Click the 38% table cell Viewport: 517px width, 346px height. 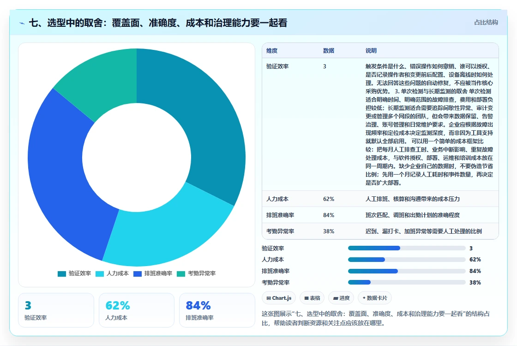pos(329,231)
